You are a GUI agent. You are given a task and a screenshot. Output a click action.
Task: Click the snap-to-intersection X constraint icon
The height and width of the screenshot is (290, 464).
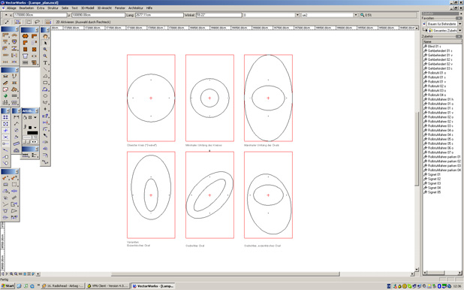(5, 137)
